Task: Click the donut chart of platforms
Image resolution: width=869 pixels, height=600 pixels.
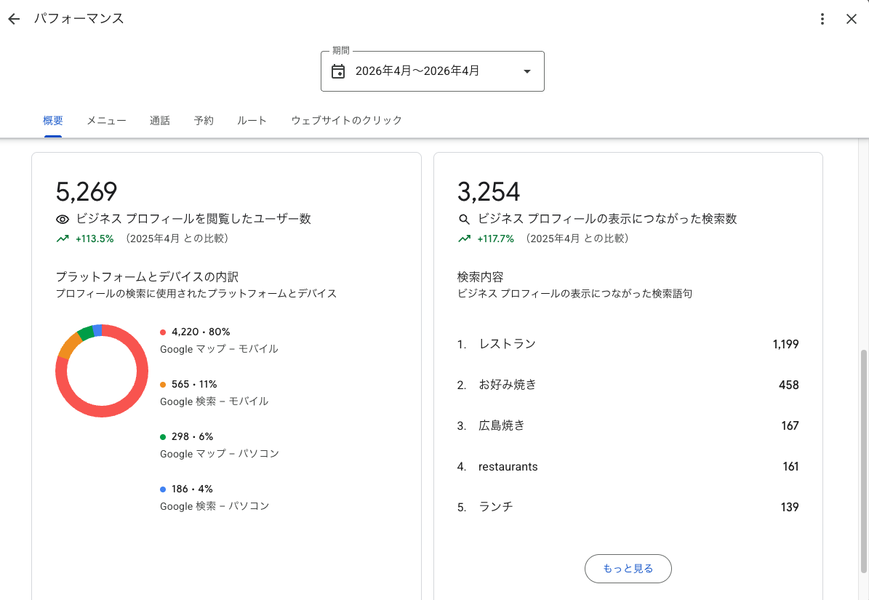Action: pos(102,371)
